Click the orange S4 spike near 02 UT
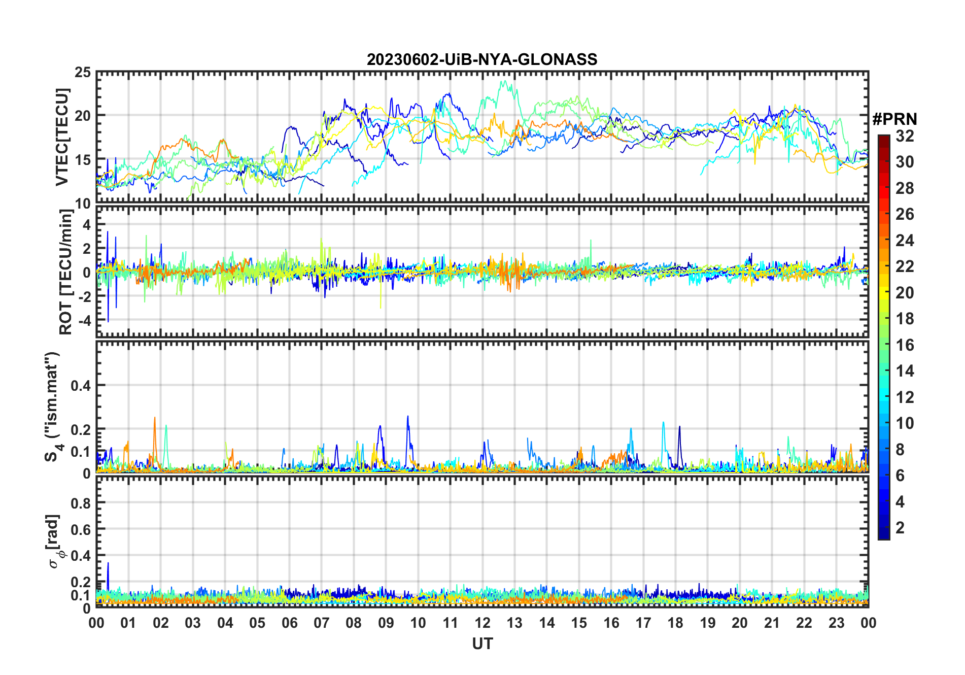This screenshot has height=675, width=965. pos(155,418)
